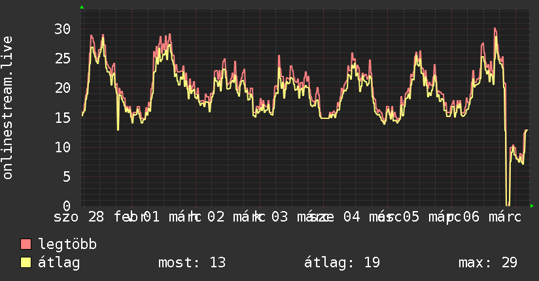Click the green arrow at x-axis end

(532, 206)
